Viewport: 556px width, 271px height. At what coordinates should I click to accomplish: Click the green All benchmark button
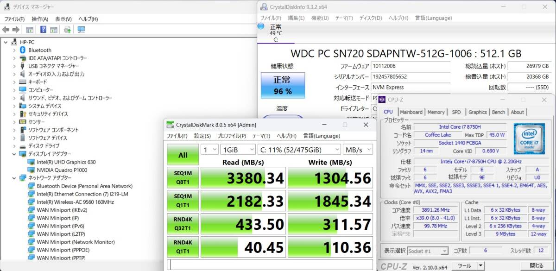click(183, 155)
